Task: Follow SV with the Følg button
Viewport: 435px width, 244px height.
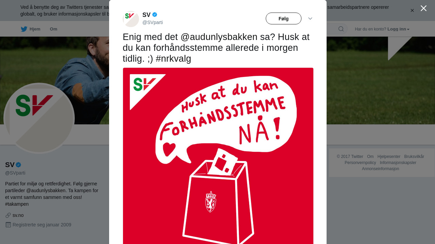Action: coord(283,19)
